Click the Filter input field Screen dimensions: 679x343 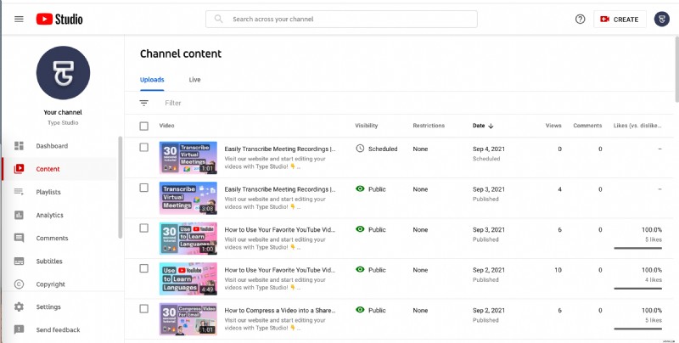pos(173,103)
